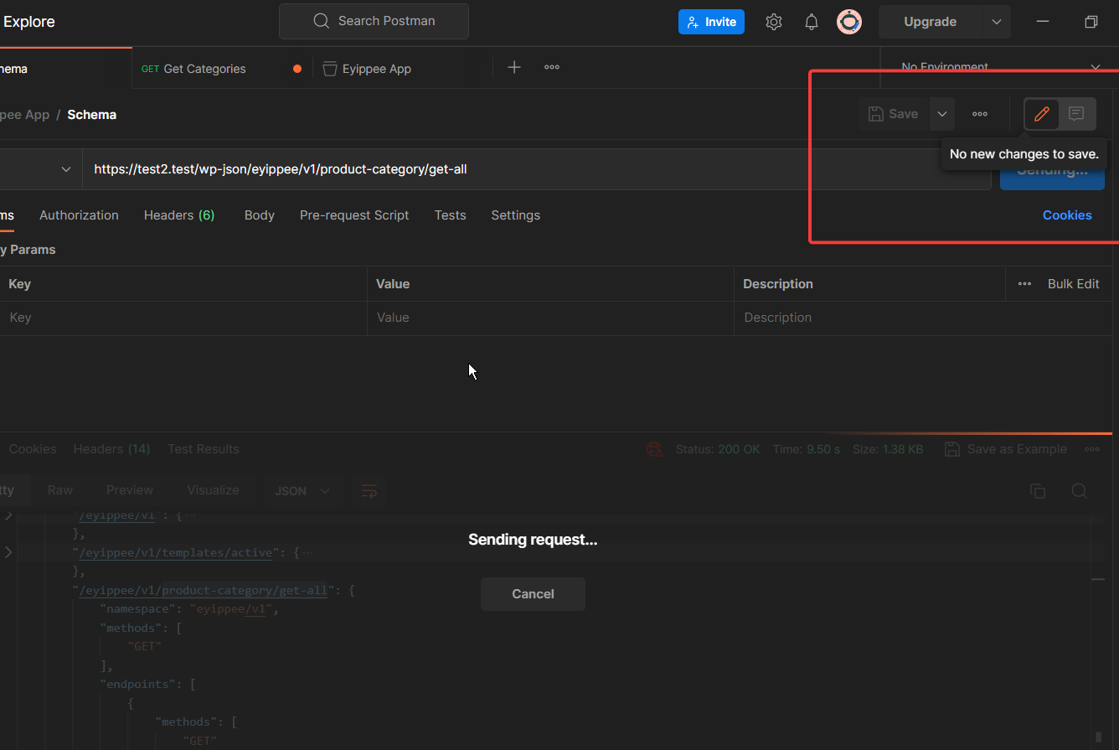This screenshot has height=750, width=1119.
Task: Cancel the sending request
Action: [533, 593]
